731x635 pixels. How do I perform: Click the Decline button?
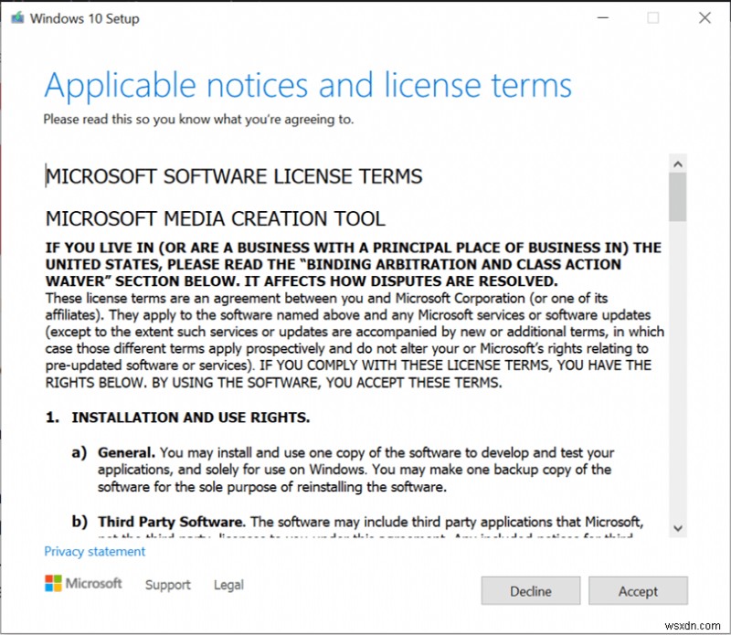tap(530, 590)
